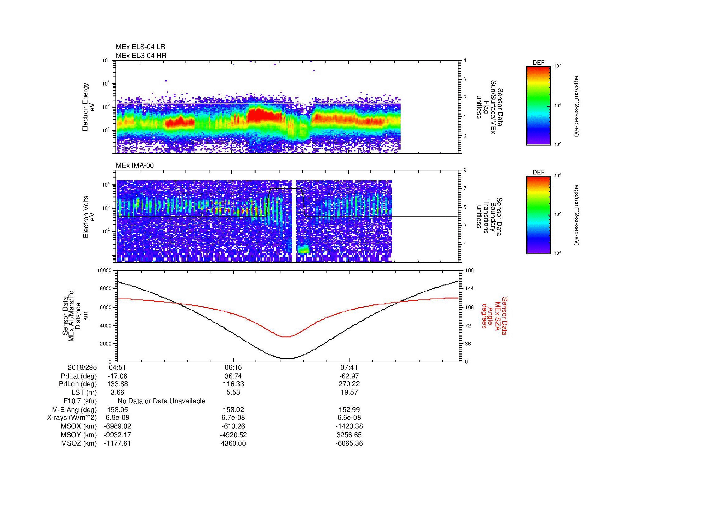Viewport: 728px width, 514px height.
Task: Click the 'PdLon (deg)' row label
Action: (78, 384)
